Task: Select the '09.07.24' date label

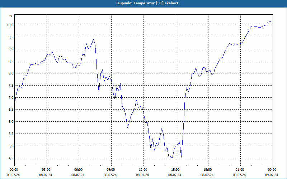Action: 272,175
